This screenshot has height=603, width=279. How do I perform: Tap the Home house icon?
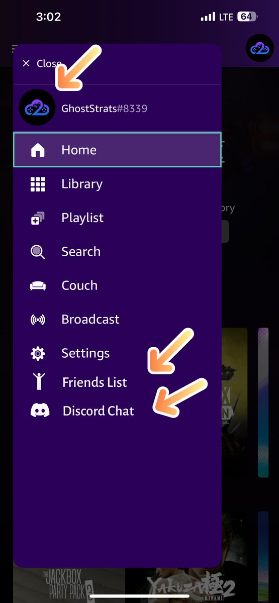point(38,150)
